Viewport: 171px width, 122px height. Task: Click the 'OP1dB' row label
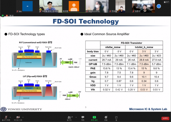[93, 64]
